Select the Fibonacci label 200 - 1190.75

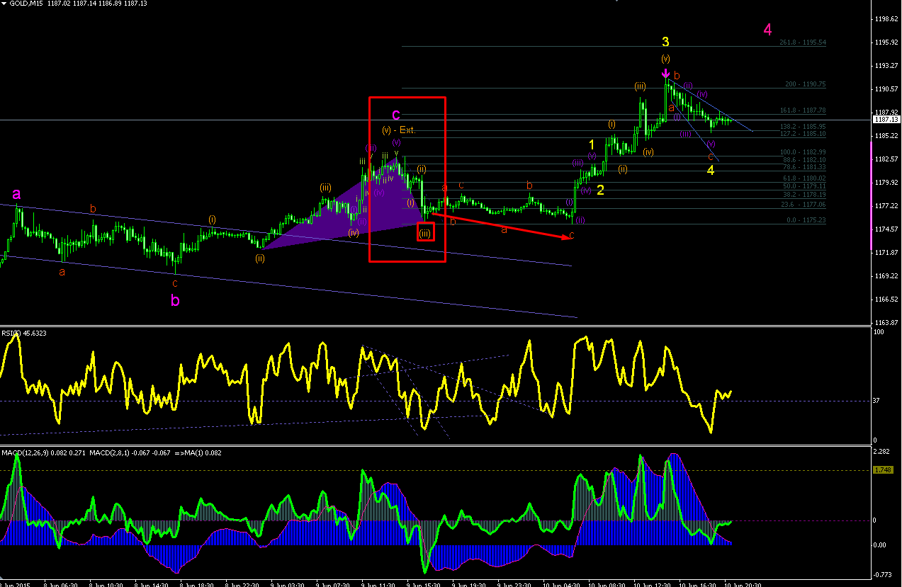point(806,84)
